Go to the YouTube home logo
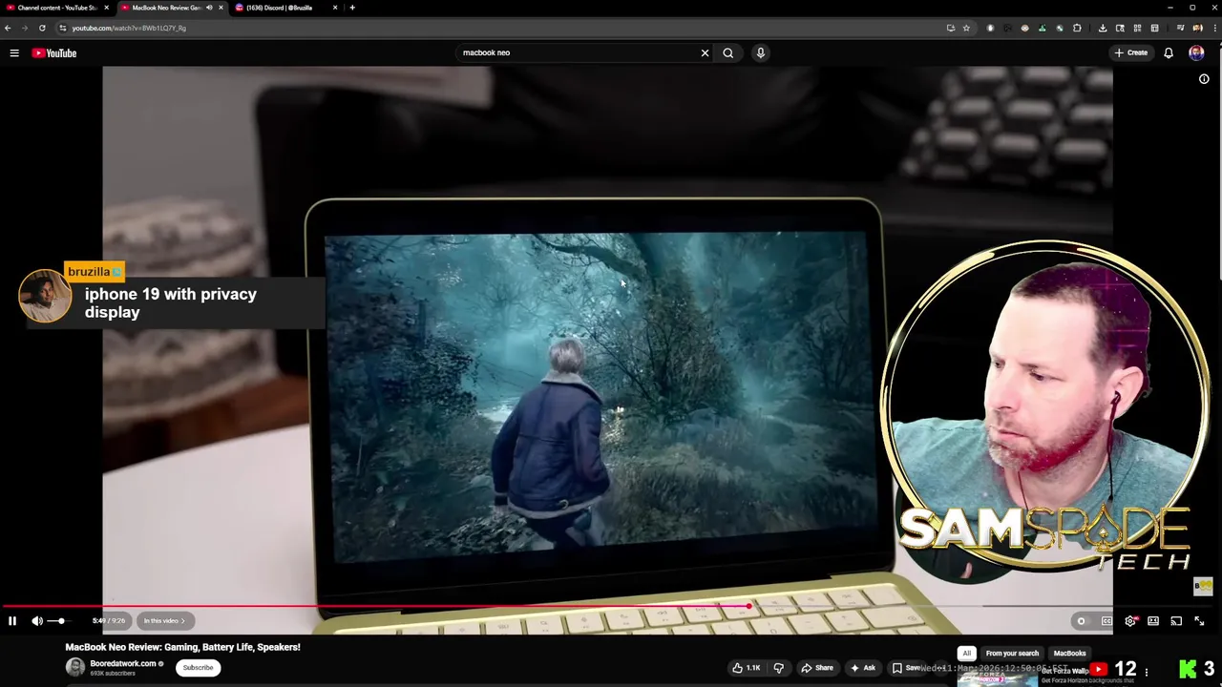The image size is (1222, 687). tap(54, 53)
